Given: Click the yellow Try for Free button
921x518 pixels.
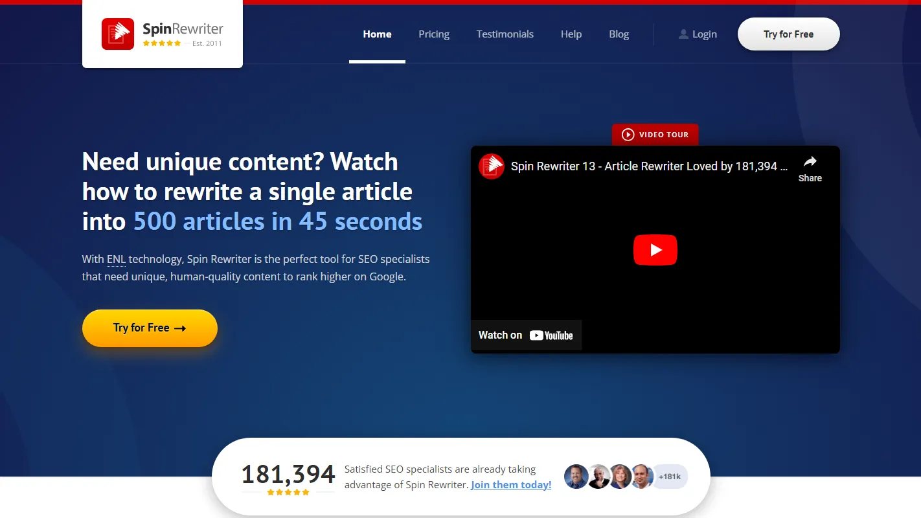Looking at the screenshot, I should point(150,328).
